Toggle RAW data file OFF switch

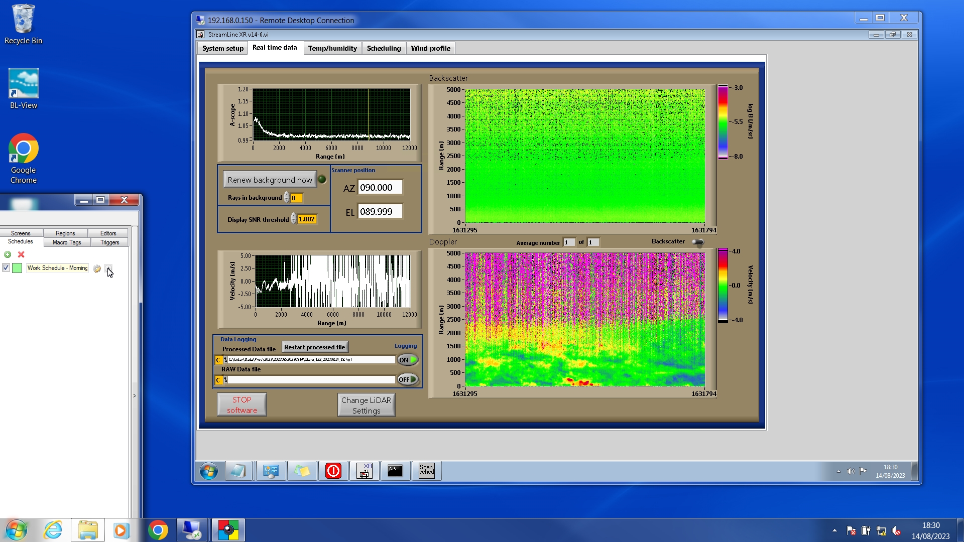click(407, 379)
